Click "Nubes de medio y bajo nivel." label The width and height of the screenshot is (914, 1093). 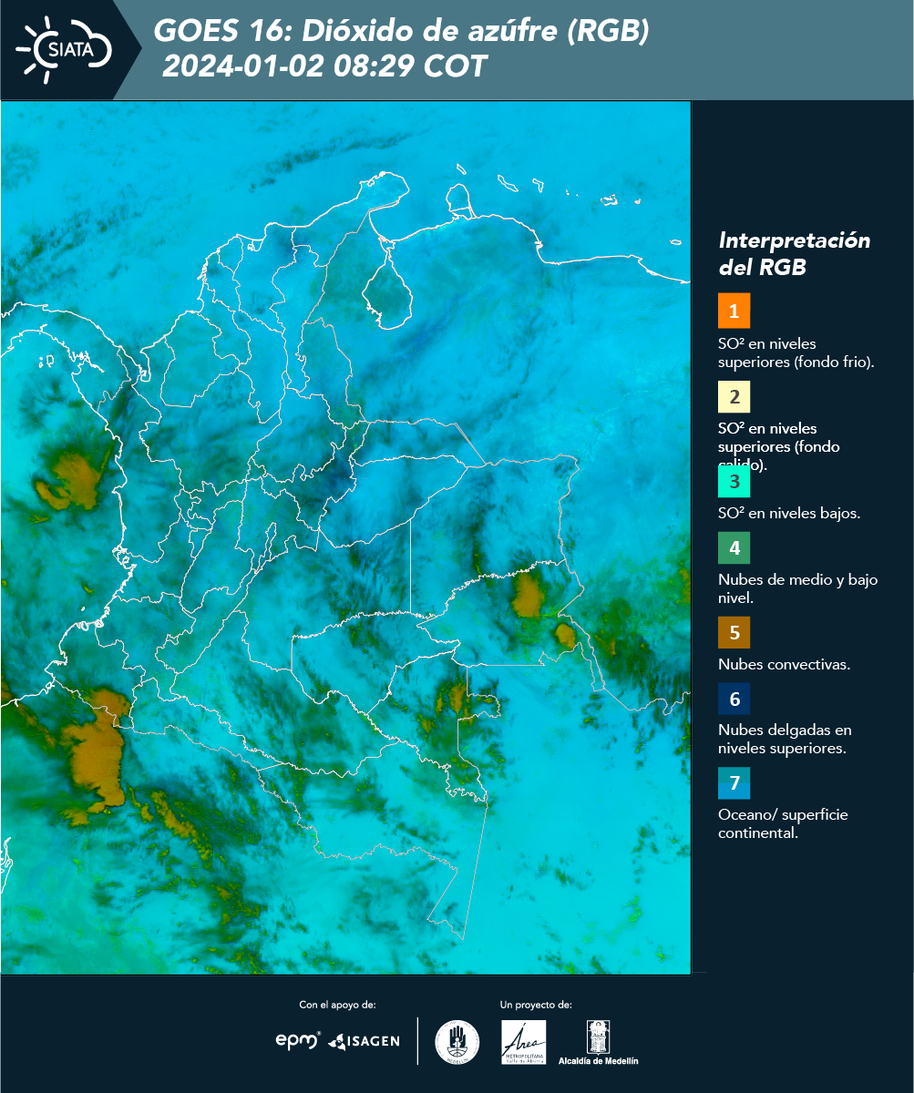[798, 588]
